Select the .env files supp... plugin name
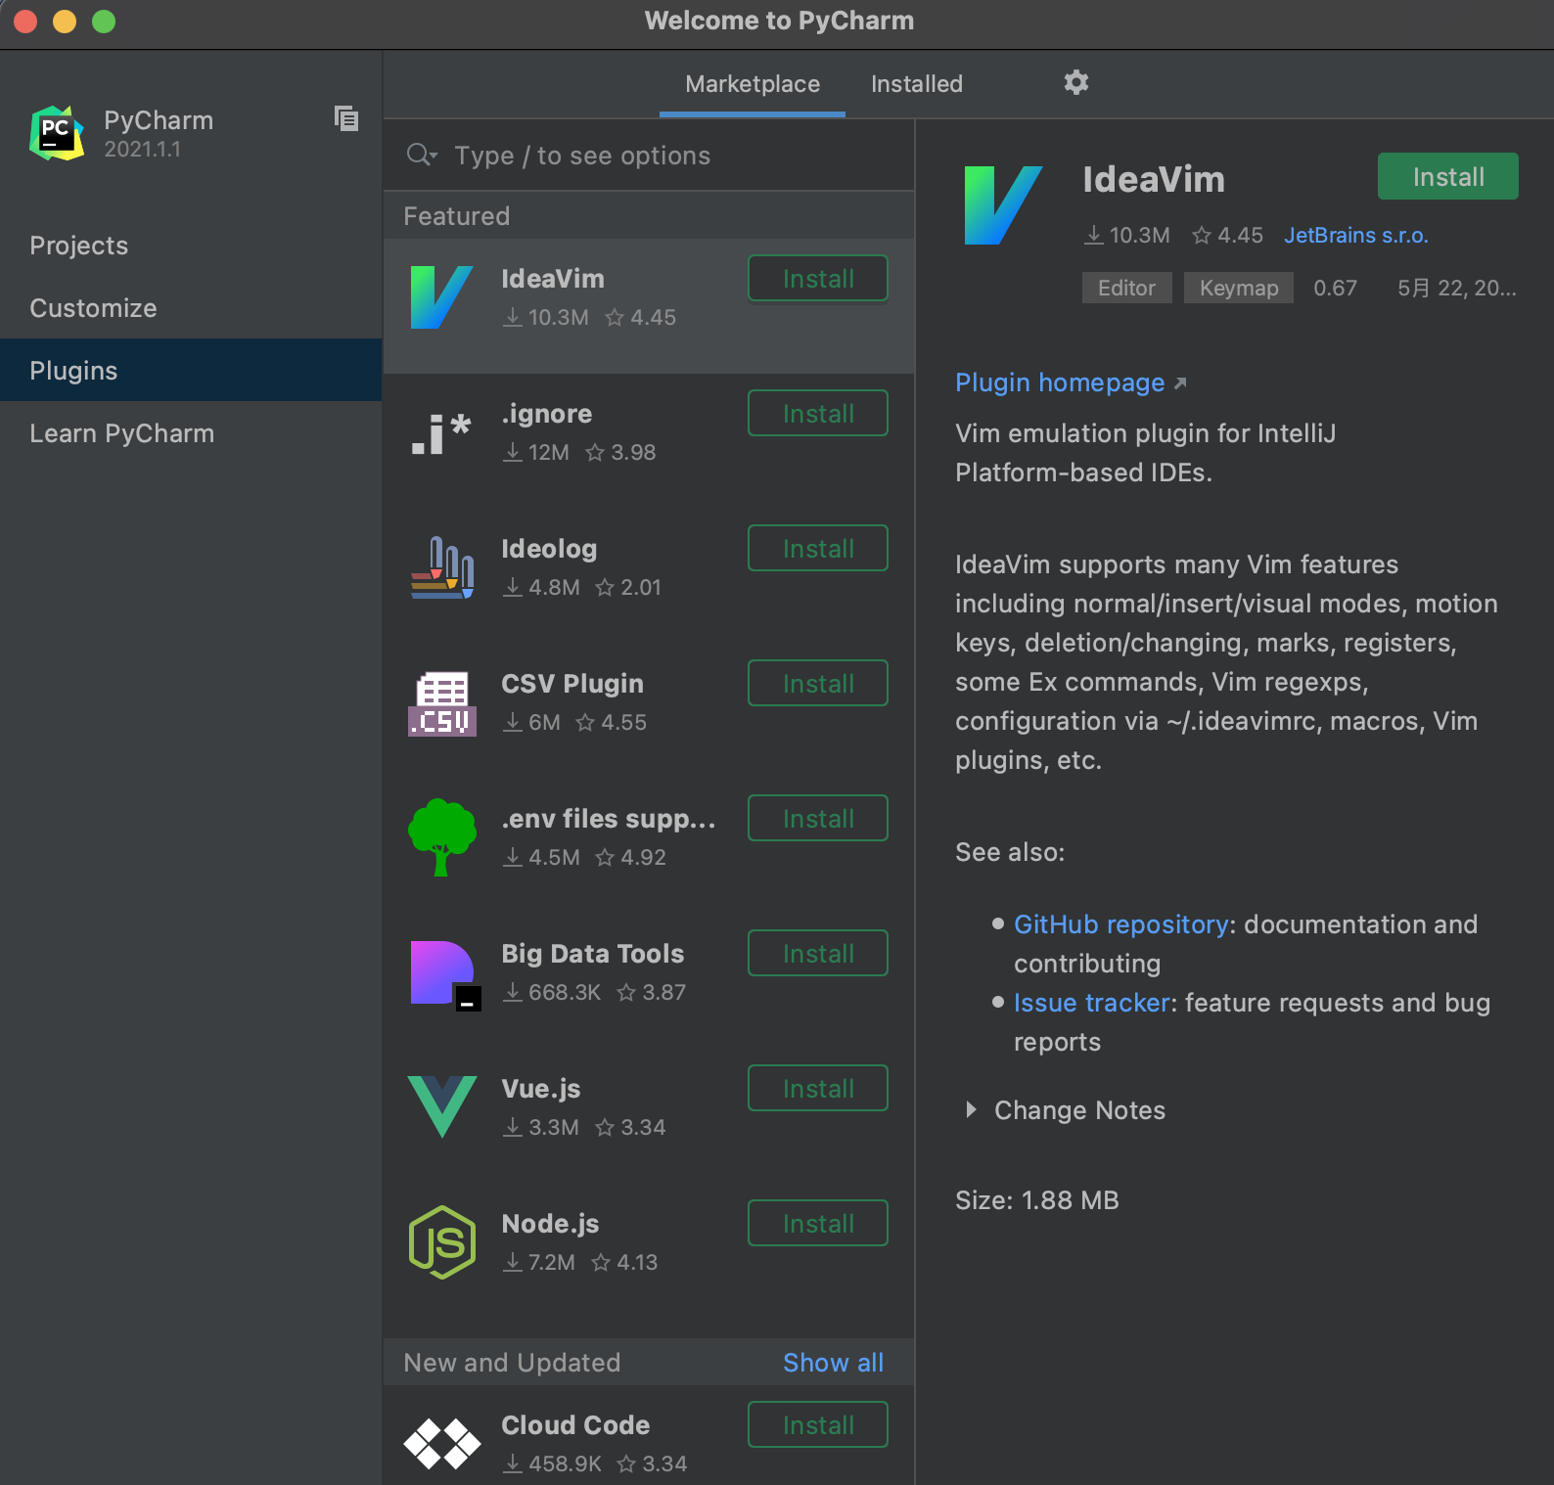 click(609, 819)
